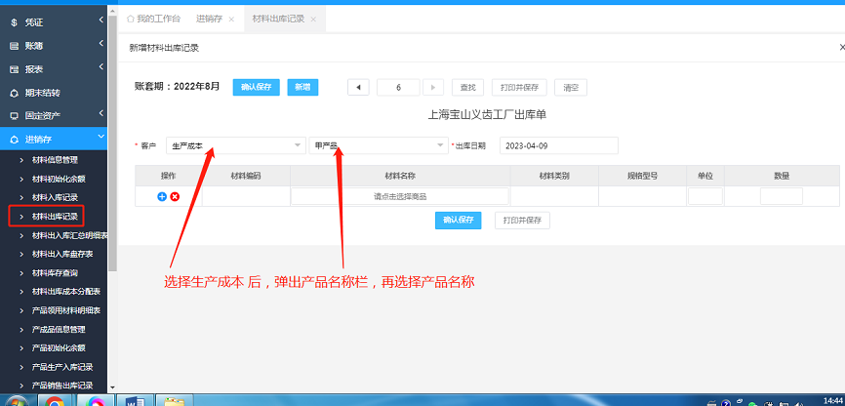Go to next record with right arrow
Screen dimensions: 845x406
click(432, 87)
